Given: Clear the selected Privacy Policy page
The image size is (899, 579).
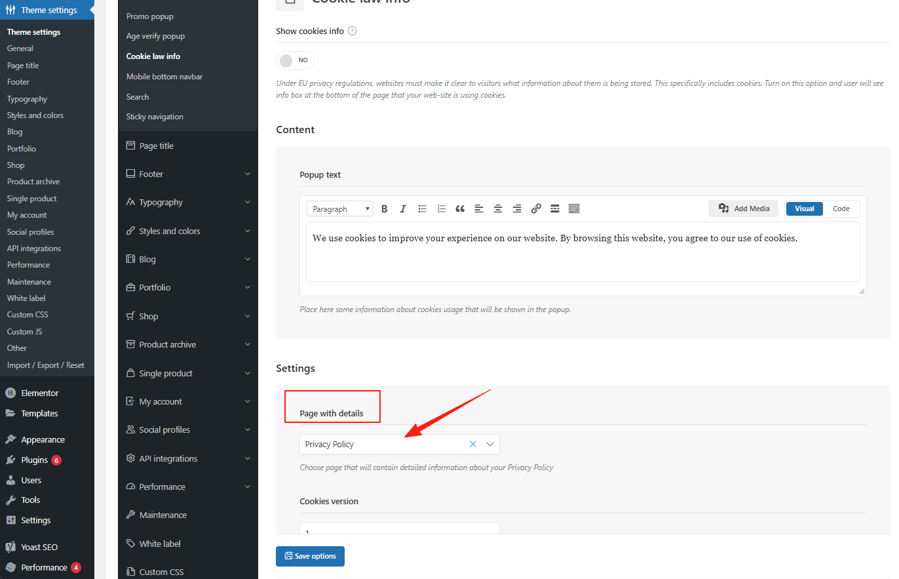Looking at the screenshot, I should [x=472, y=444].
